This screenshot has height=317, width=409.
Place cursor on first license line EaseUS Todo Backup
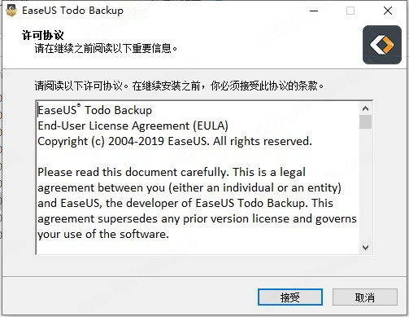click(94, 110)
